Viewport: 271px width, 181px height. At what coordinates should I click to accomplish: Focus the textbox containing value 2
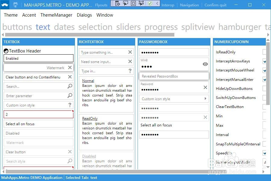[39, 114]
